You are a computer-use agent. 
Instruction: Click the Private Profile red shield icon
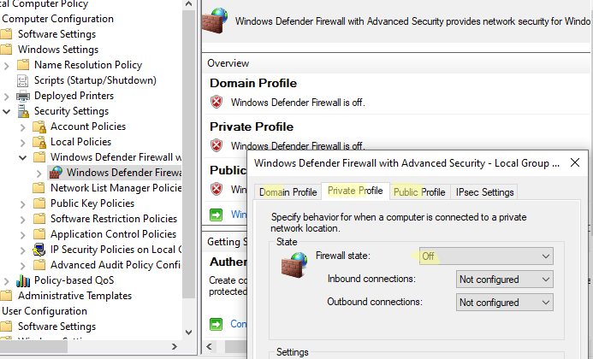tap(216, 145)
